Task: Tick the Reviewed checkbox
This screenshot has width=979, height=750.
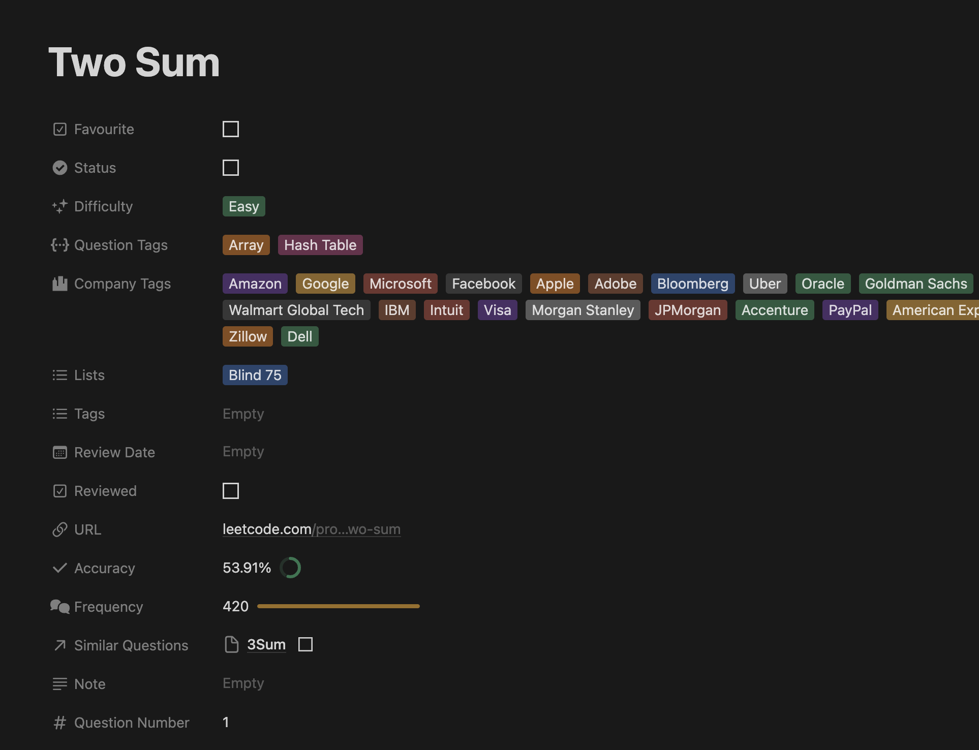Action: [231, 491]
